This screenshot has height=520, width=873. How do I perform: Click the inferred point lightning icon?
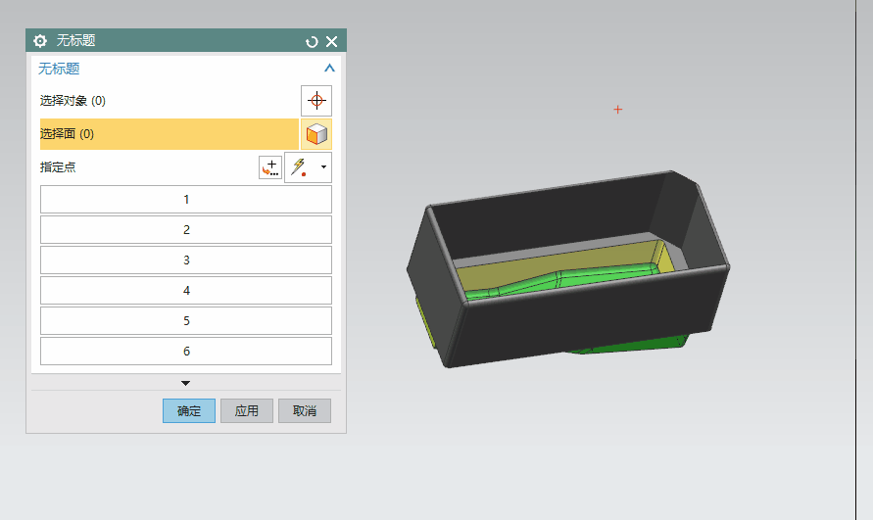click(x=300, y=167)
